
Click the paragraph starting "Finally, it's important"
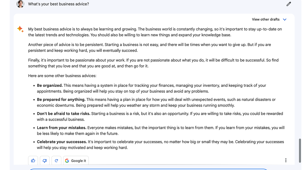tap(153, 63)
